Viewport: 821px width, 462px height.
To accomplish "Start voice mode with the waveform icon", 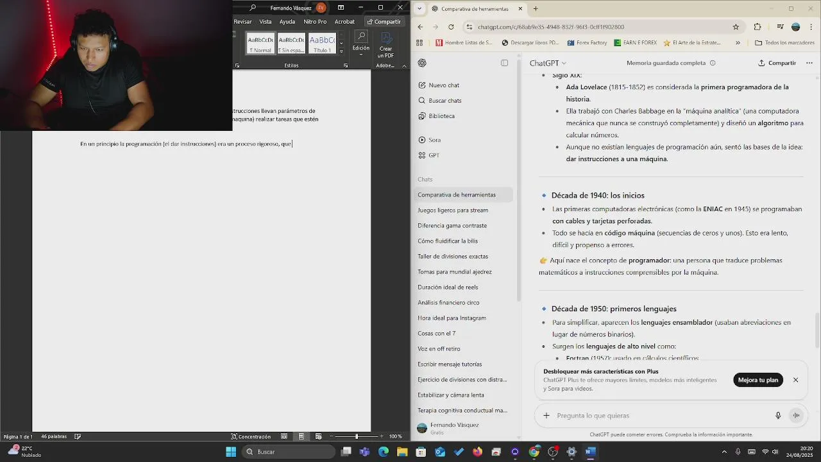I will click(796, 415).
